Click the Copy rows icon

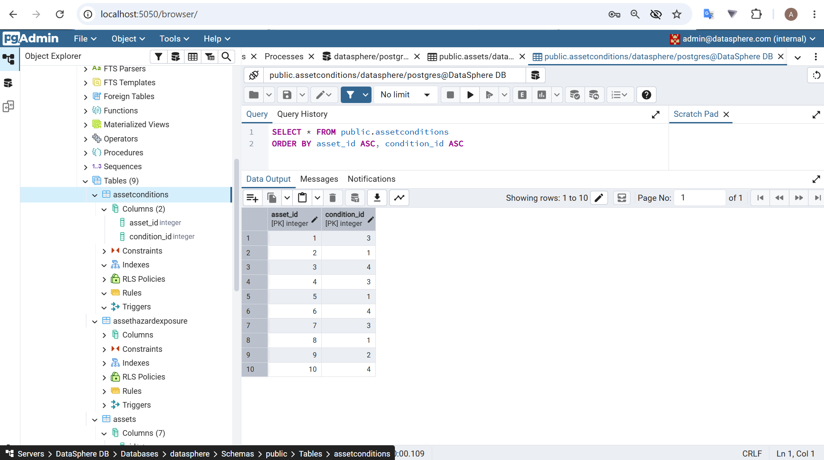(x=272, y=198)
